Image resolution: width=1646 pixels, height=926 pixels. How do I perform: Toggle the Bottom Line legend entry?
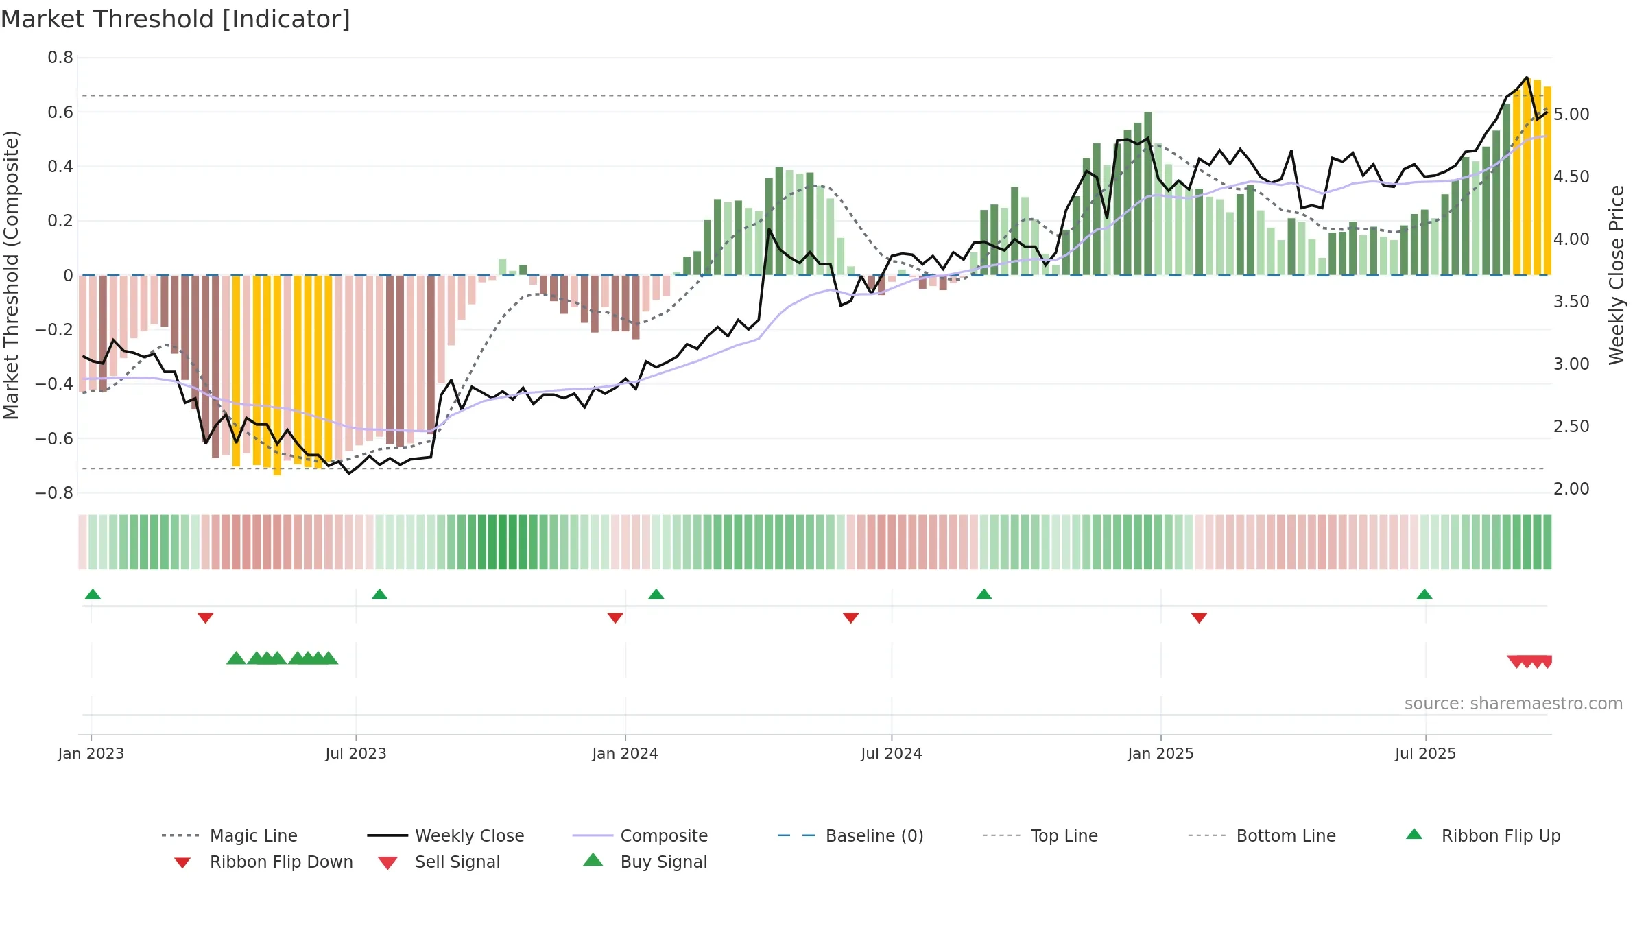point(1262,835)
